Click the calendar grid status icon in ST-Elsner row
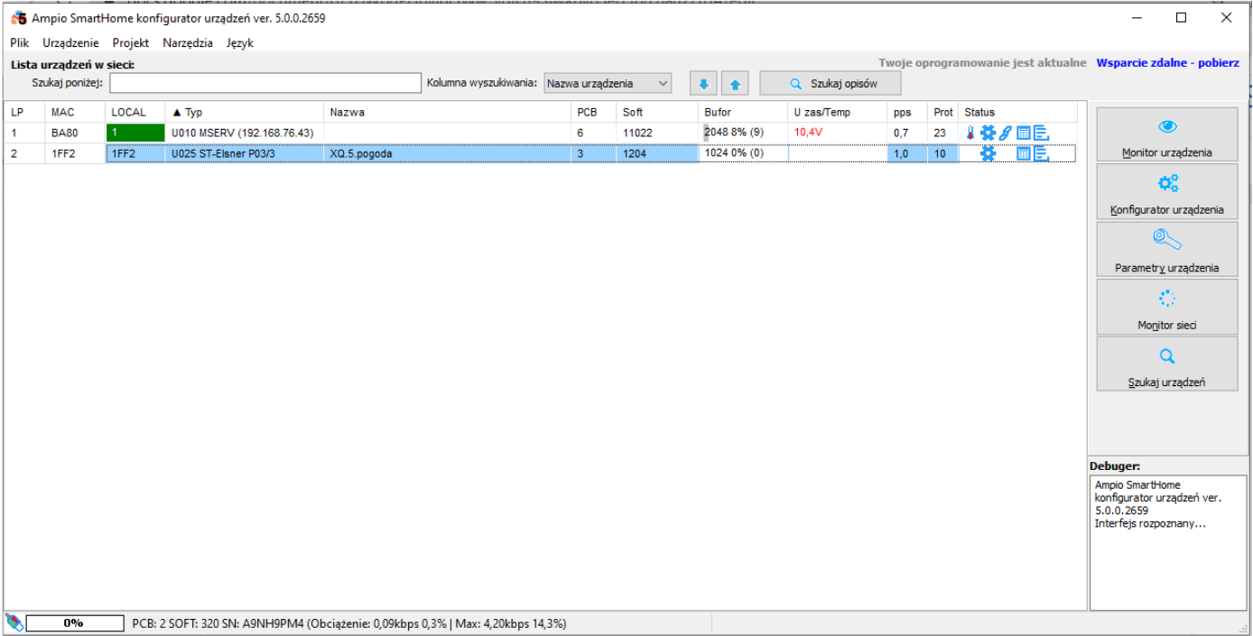Viewport: 1253px width, 636px height. pyautogui.click(x=1024, y=153)
